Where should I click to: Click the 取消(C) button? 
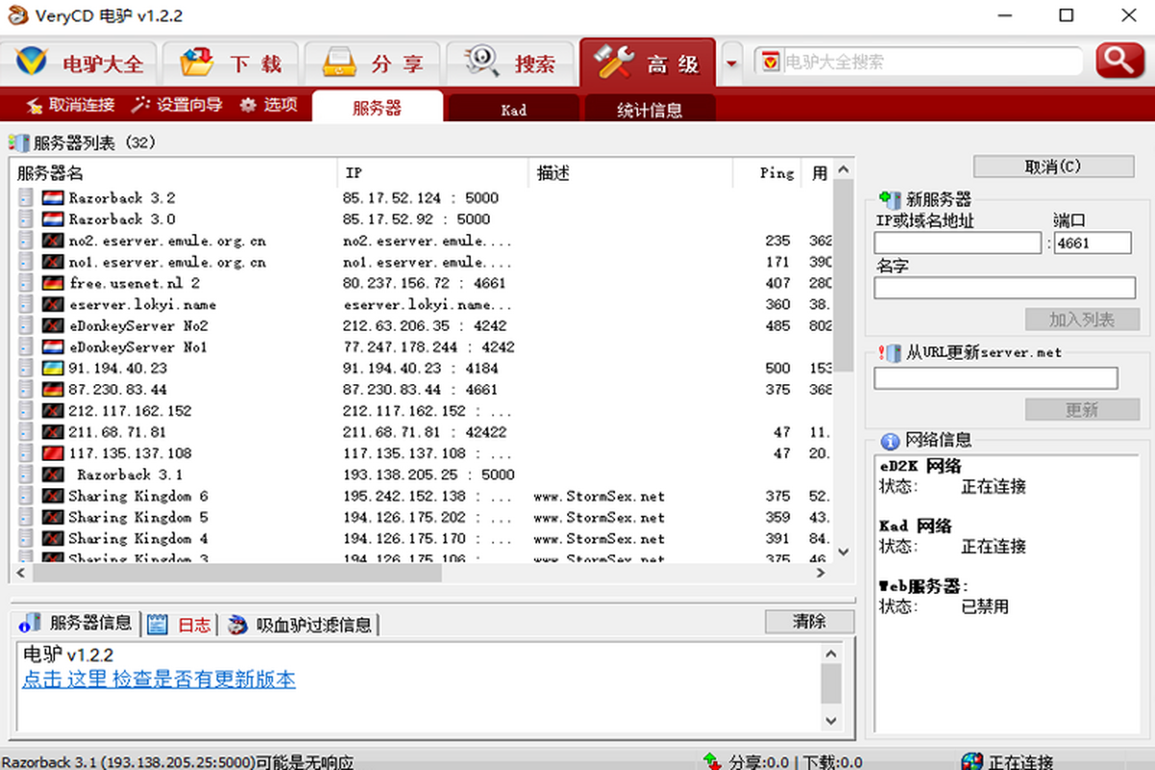coord(1053,167)
